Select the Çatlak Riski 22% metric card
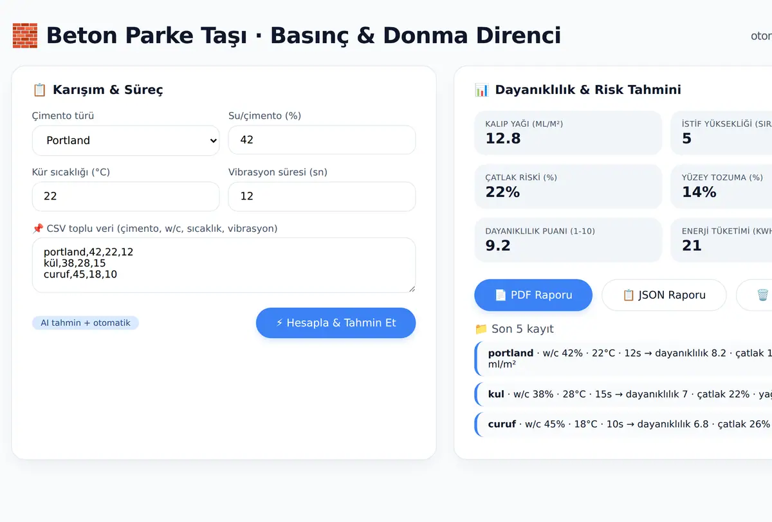 pos(568,186)
